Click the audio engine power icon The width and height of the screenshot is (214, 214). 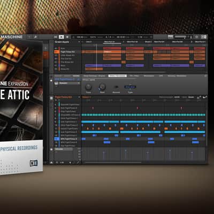coord(197,37)
